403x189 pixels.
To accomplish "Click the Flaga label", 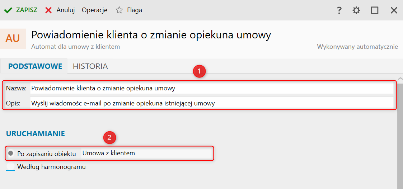I will 135,10.
